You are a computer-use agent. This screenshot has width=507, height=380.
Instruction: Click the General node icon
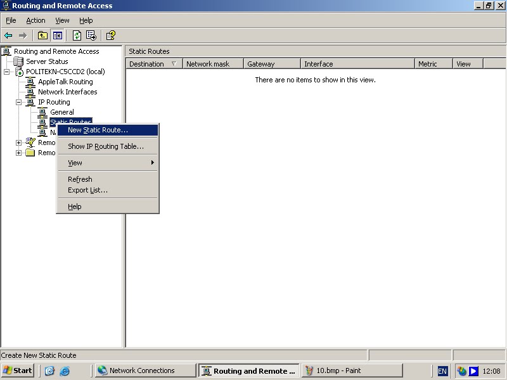click(x=42, y=112)
